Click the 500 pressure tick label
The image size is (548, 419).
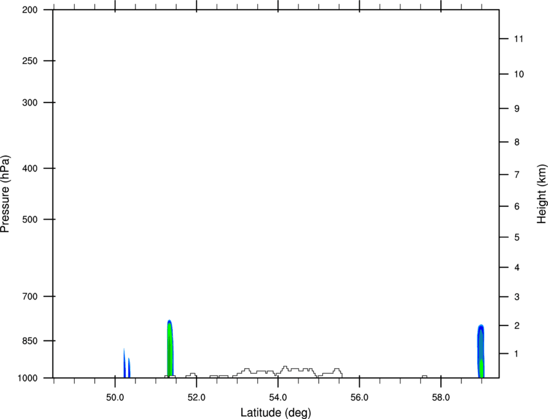(x=30, y=219)
